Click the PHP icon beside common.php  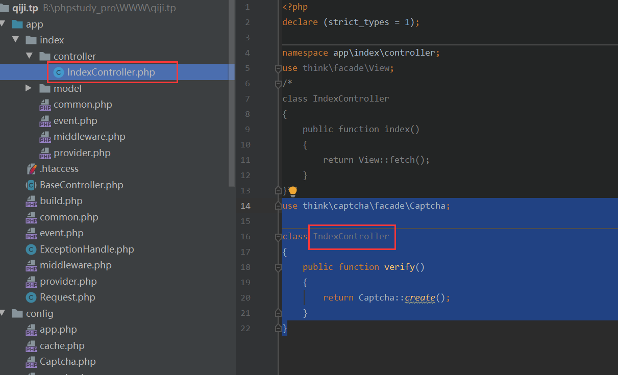tap(45, 104)
